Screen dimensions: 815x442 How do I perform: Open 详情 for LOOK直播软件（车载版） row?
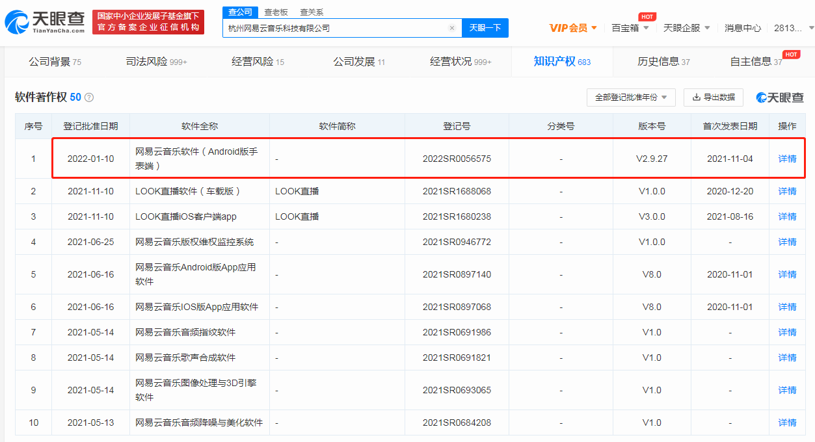pos(787,191)
